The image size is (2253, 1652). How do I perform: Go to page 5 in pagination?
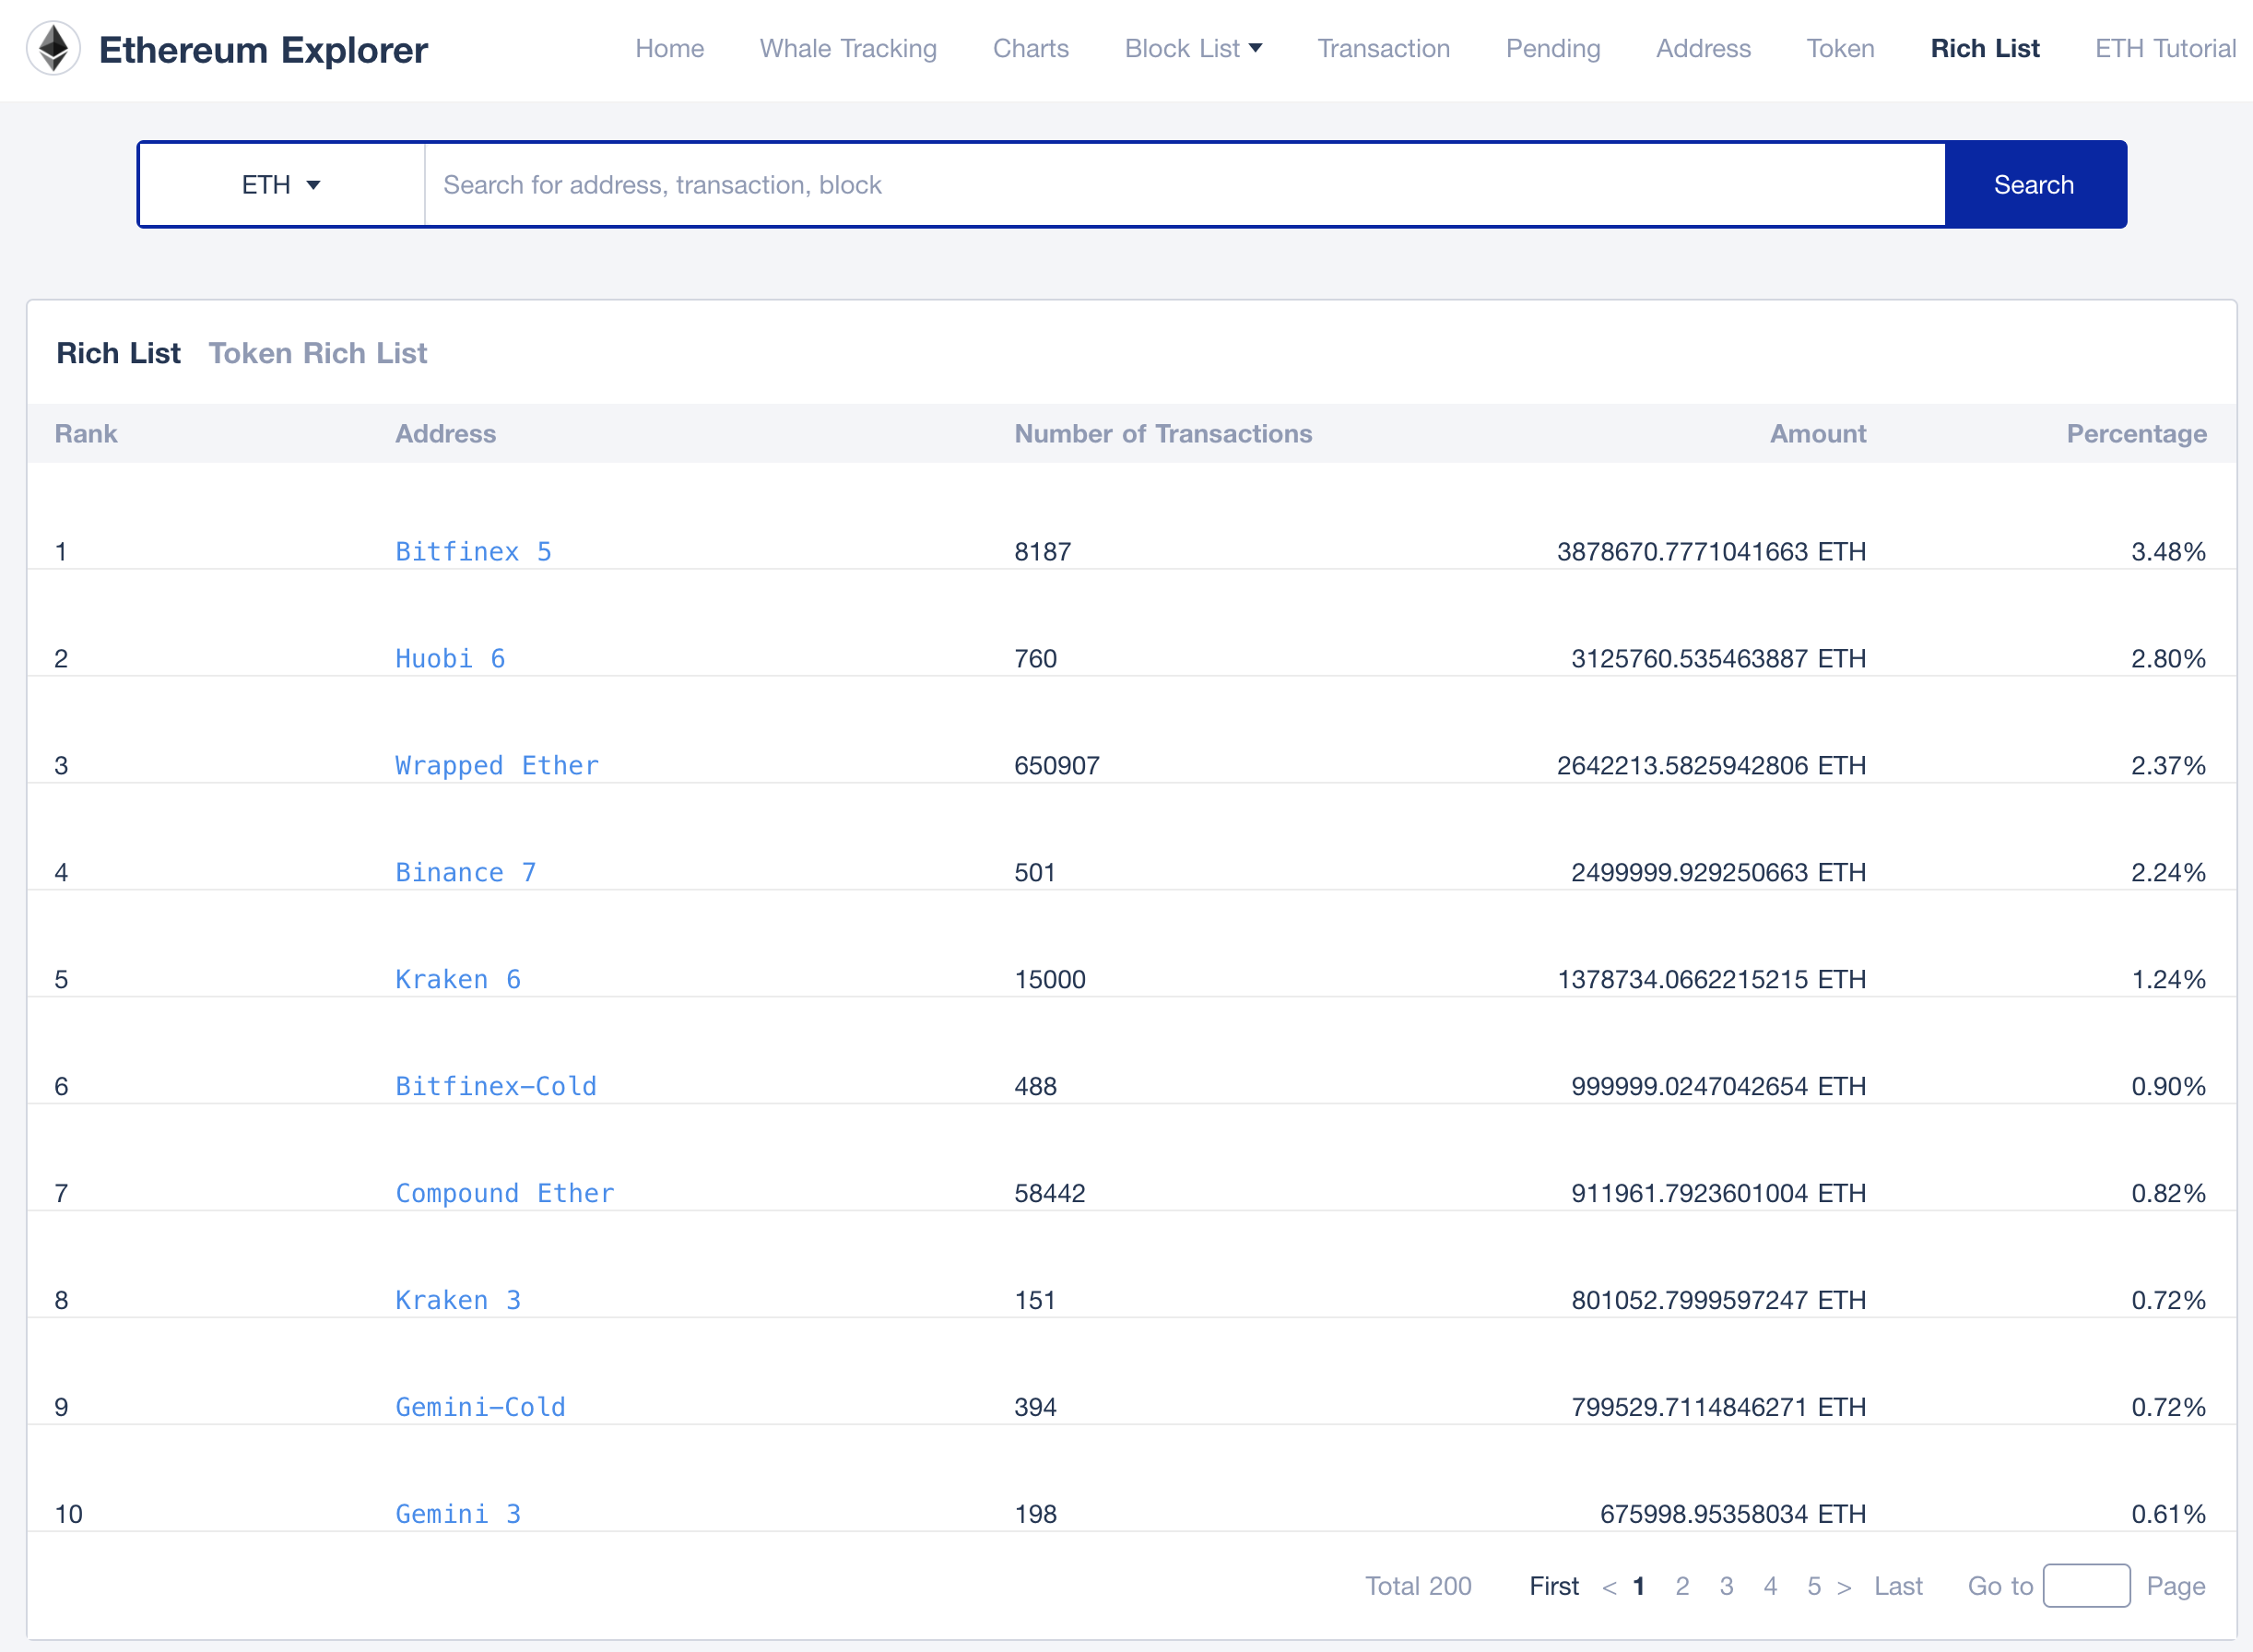(1814, 1586)
